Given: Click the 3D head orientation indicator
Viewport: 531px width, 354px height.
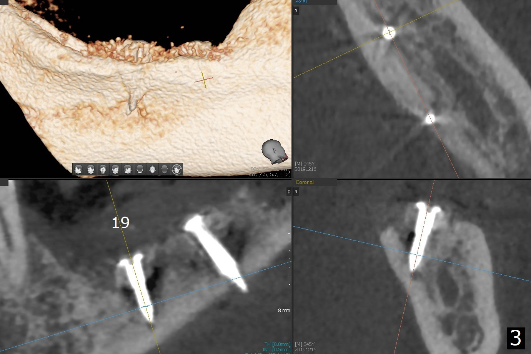Looking at the screenshot, I should tap(274, 151).
